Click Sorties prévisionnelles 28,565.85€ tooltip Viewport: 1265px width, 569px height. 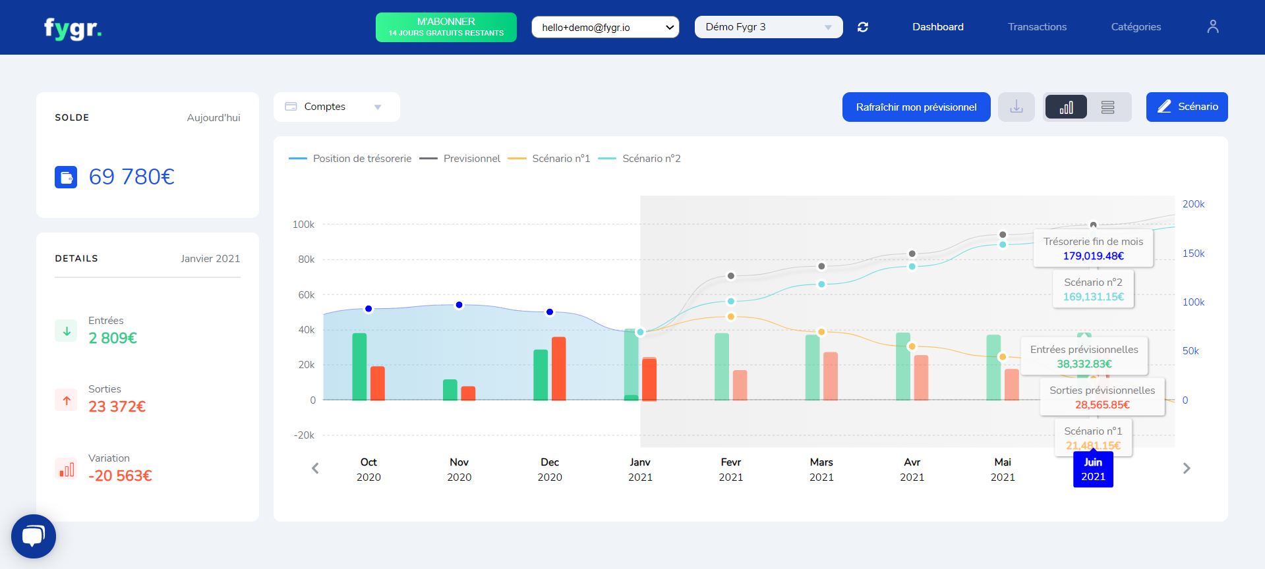point(1102,397)
